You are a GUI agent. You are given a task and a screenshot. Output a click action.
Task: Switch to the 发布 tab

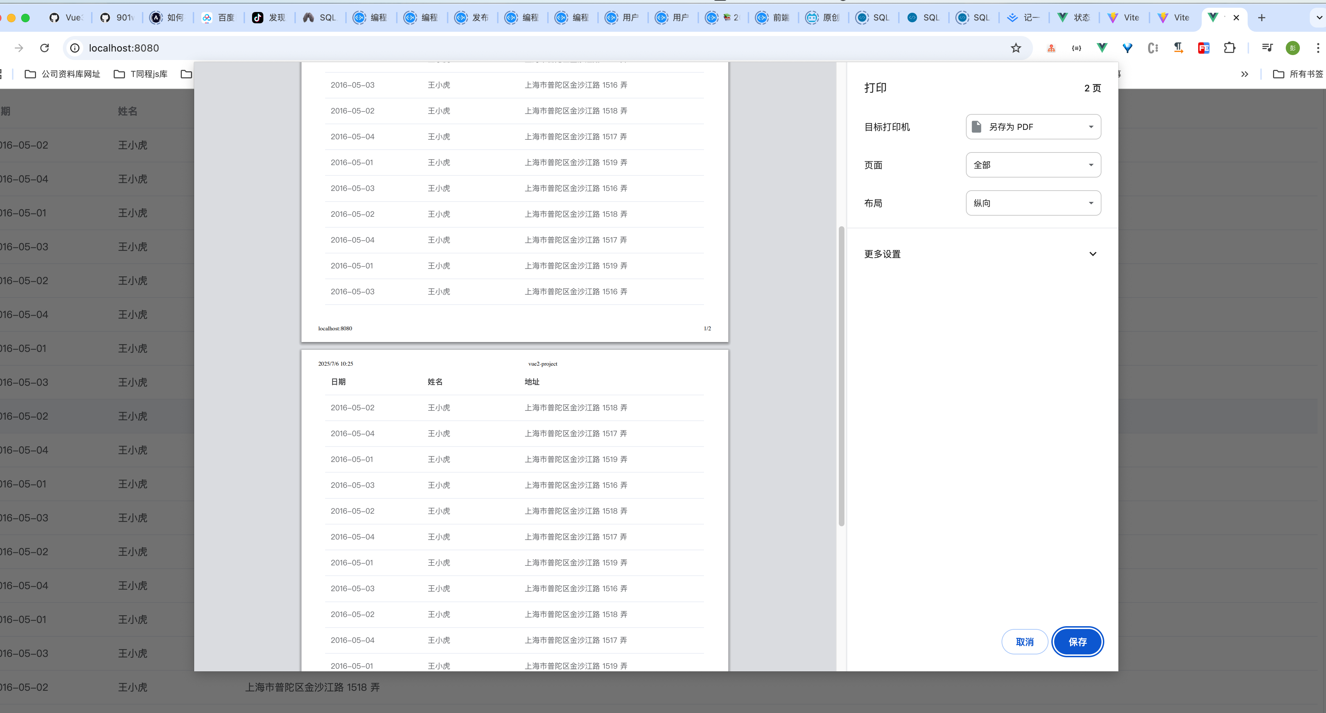[472, 18]
